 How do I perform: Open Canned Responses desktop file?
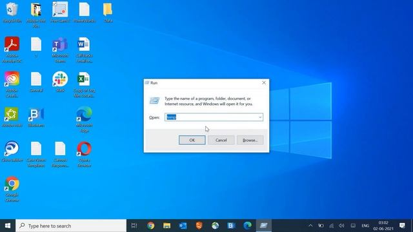point(60,154)
